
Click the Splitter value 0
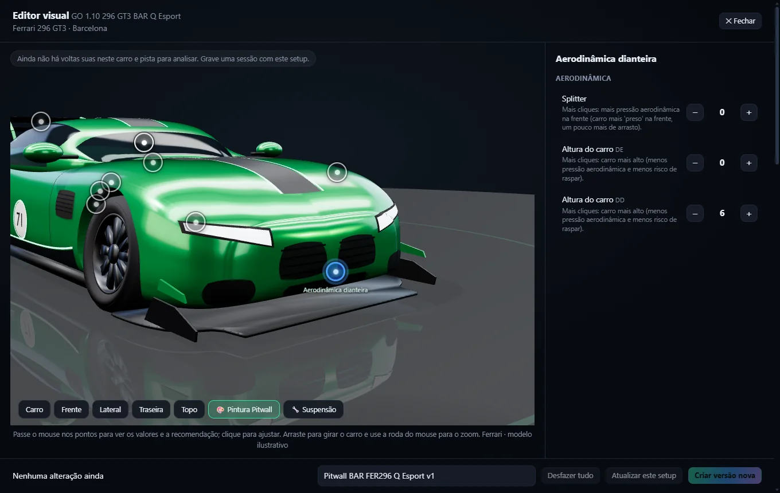[722, 112]
